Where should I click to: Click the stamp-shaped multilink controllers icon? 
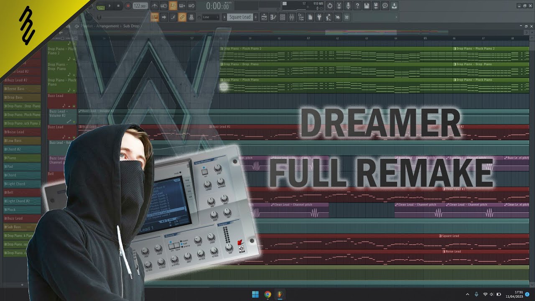pos(191,17)
